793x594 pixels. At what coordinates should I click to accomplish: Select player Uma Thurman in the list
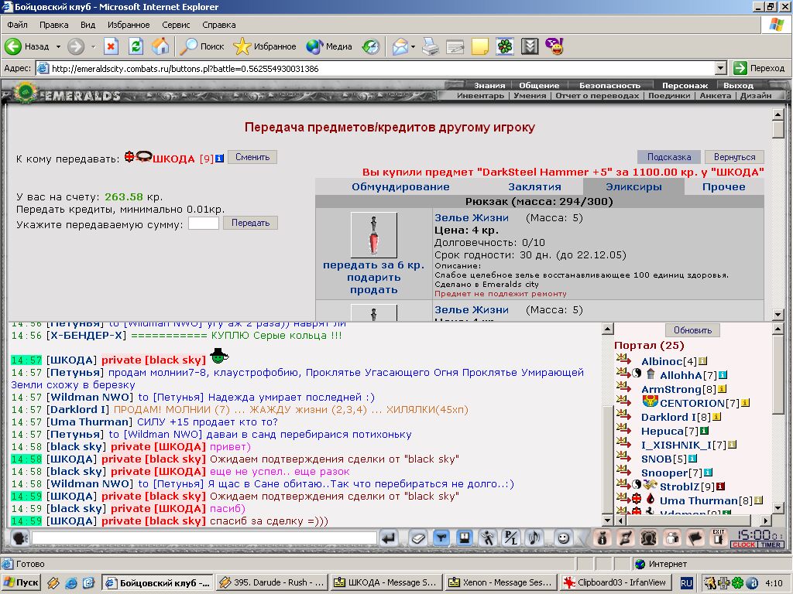click(x=699, y=501)
